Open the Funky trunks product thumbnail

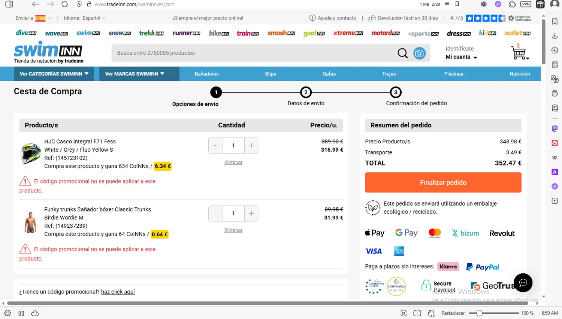[x=30, y=222]
